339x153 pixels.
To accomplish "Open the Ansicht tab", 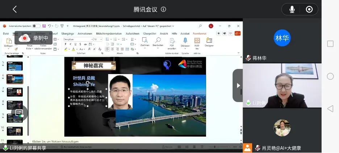I will pos(164,34).
